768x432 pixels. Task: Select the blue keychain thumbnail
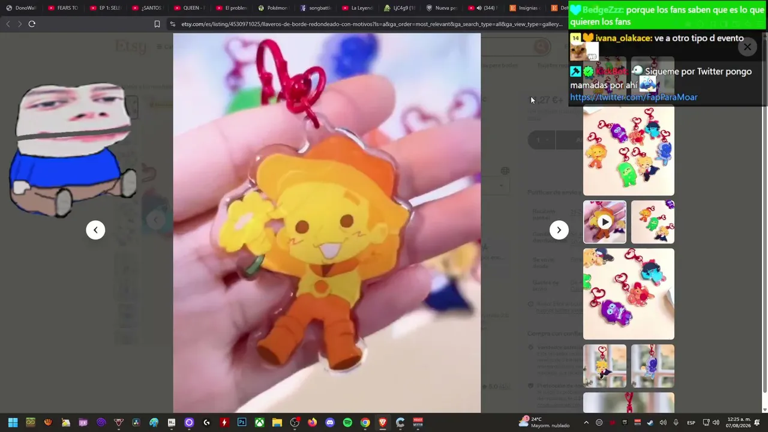click(x=653, y=366)
